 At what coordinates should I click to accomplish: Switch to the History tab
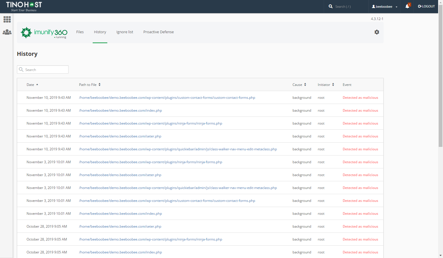[100, 32]
